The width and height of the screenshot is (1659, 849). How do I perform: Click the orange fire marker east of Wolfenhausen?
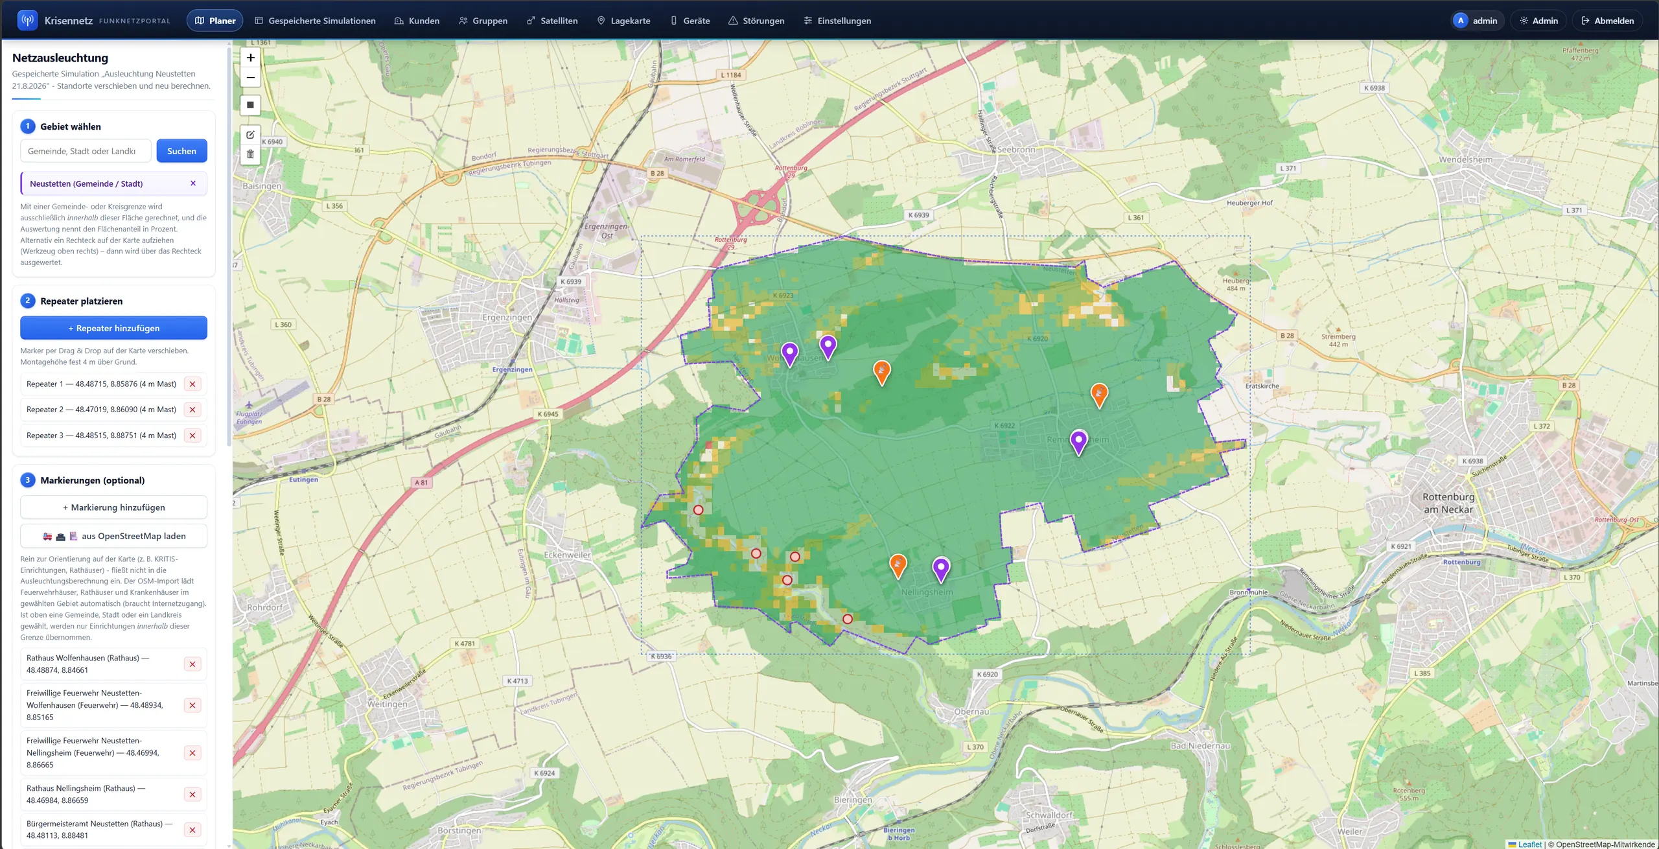882,372
